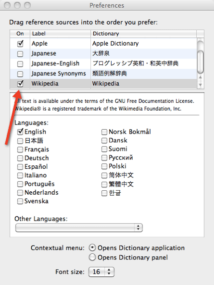Check the Français language checkbox
The height and width of the screenshot is (285, 214).
[20, 149]
